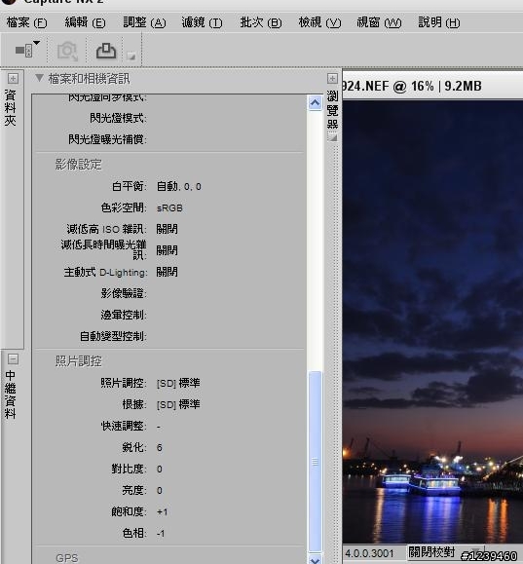Open the 關閉校對 soft proof dropdown

coord(445,552)
